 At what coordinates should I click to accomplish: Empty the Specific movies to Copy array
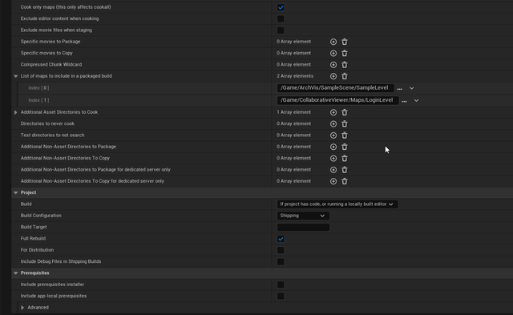tap(345, 53)
